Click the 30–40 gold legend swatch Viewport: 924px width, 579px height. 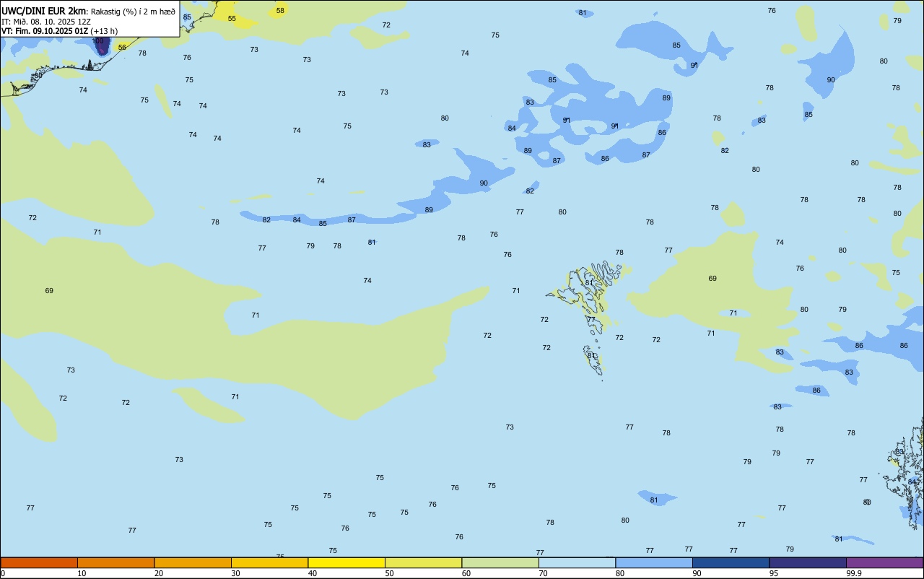point(269,562)
